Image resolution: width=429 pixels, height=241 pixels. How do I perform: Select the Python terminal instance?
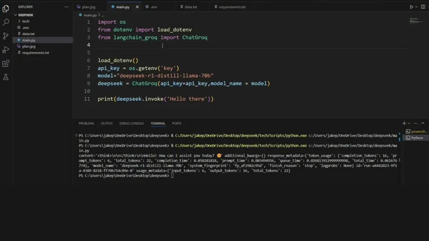point(417,138)
